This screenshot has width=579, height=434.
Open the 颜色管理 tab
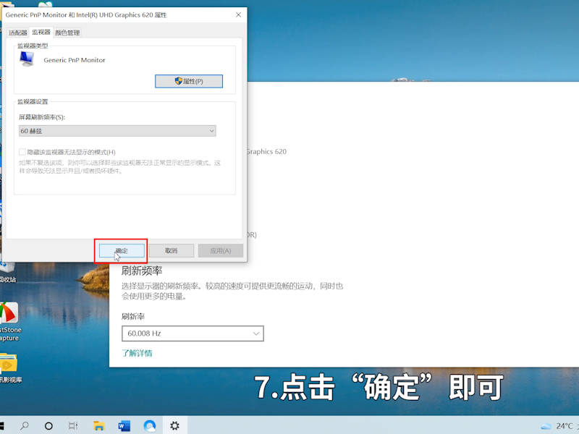(67, 33)
